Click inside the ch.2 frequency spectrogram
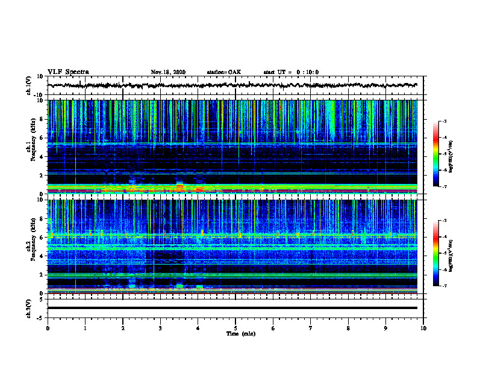 pos(232,247)
